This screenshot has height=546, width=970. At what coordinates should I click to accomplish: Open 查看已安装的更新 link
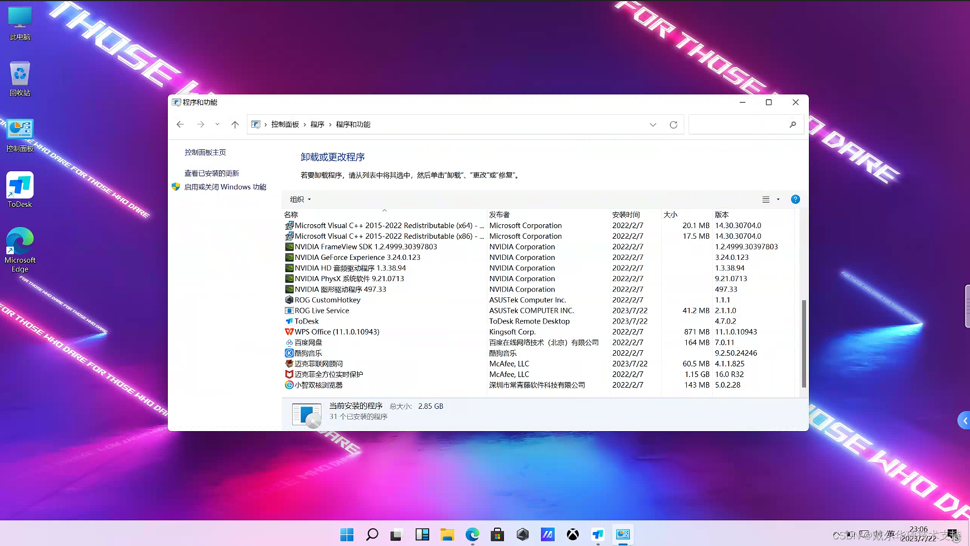(x=212, y=173)
